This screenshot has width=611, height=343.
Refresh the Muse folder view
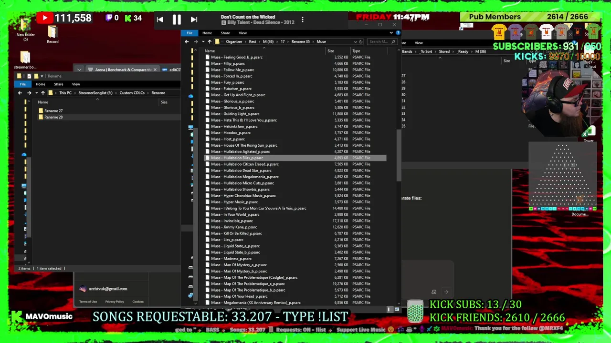point(361,41)
